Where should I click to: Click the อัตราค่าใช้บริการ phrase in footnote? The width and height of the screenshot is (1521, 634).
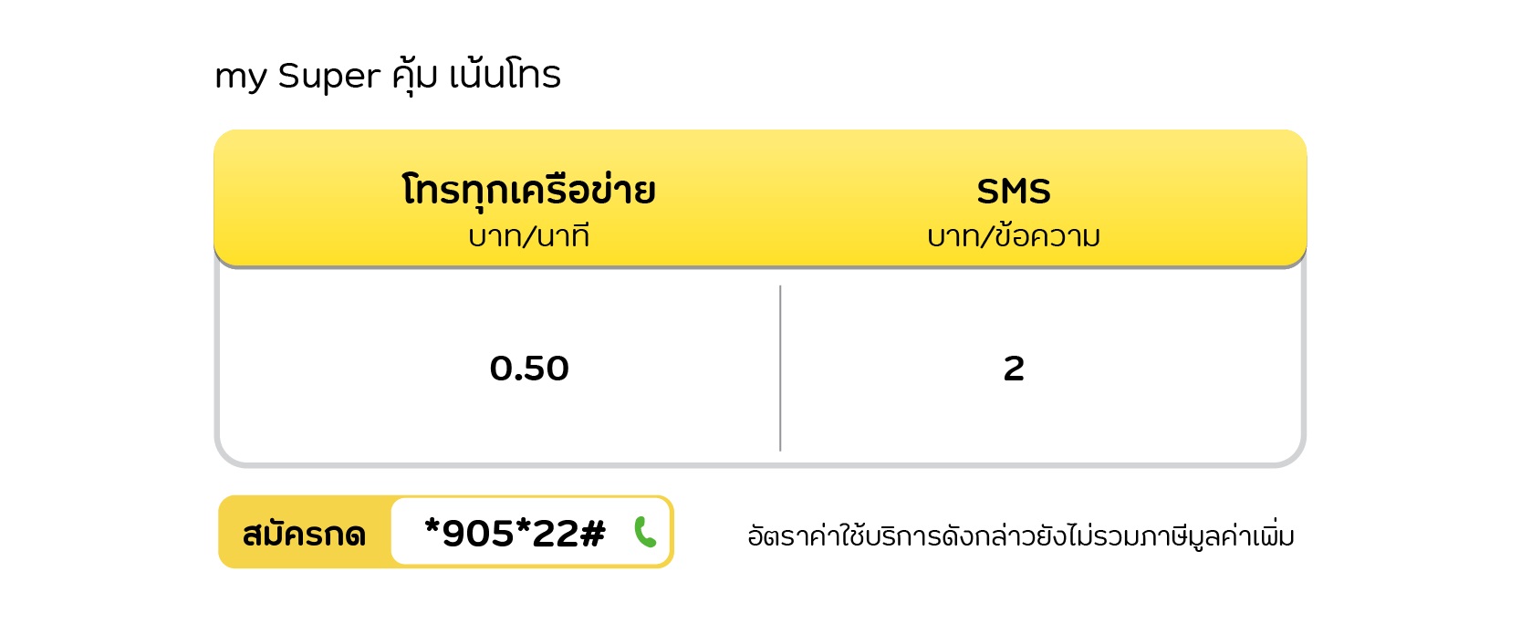pyautogui.click(x=839, y=535)
